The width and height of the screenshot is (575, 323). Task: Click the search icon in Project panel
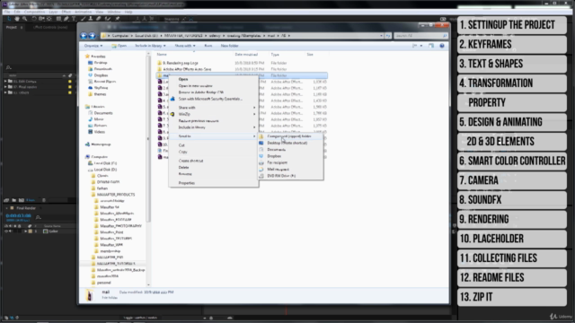pyautogui.click(x=8, y=68)
